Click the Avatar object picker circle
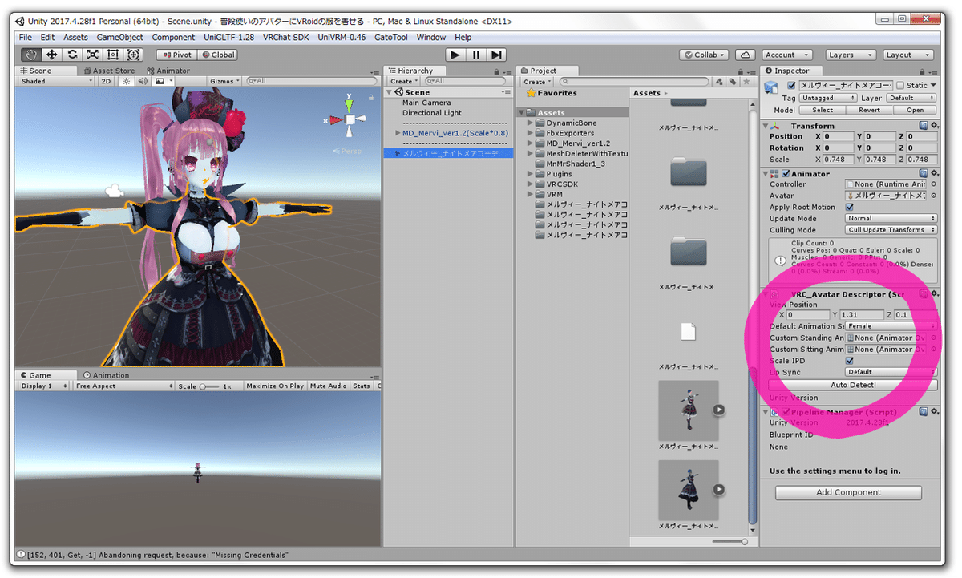Screen dimensions: 962x578 click(x=934, y=196)
